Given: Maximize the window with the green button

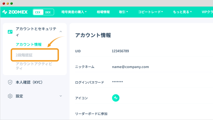Looking at the screenshot, I should (x=12, y=3).
